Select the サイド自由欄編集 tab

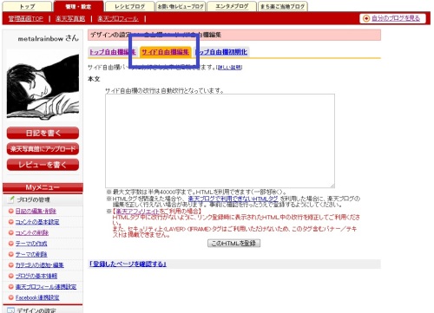click(x=165, y=52)
